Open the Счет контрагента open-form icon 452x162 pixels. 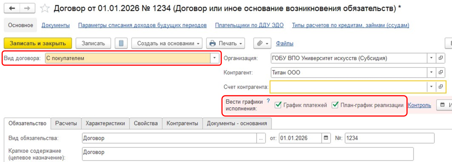440,86
